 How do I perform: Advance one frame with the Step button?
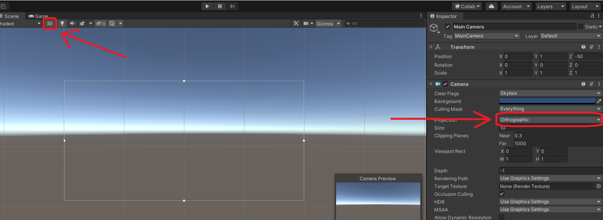click(x=232, y=6)
